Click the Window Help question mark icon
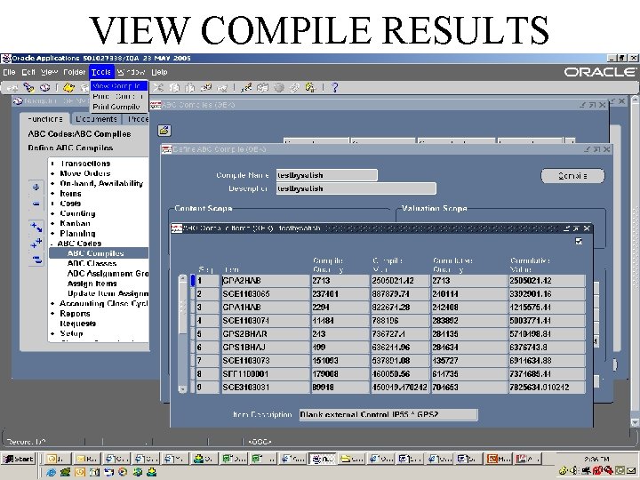Viewport: 640px width, 480px height. click(335, 87)
